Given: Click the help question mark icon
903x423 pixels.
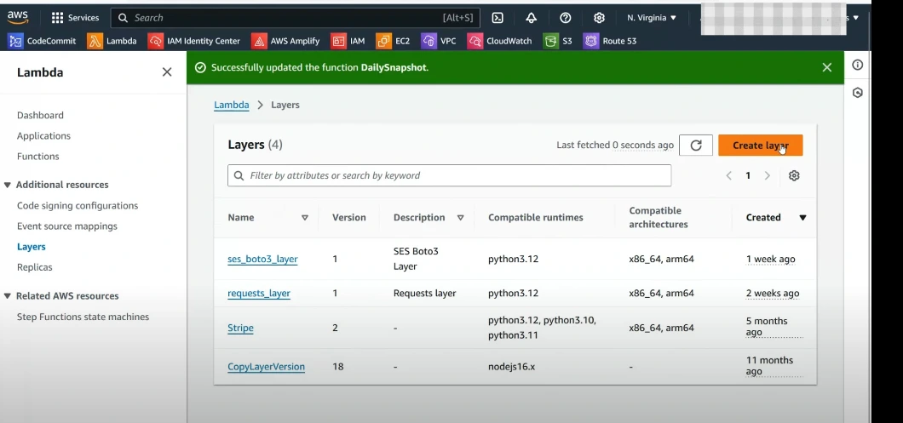Looking at the screenshot, I should click(x=566, y=18).
